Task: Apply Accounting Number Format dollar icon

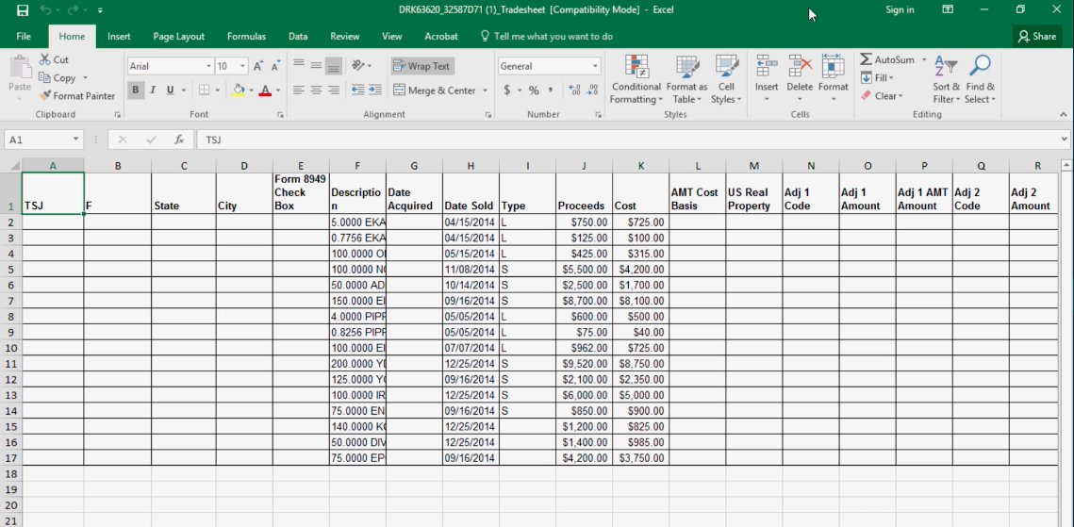Action: pyautogui.click(x=507, y=91)
